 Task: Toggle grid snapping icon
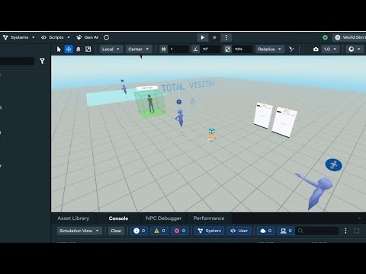click(164, 49)
